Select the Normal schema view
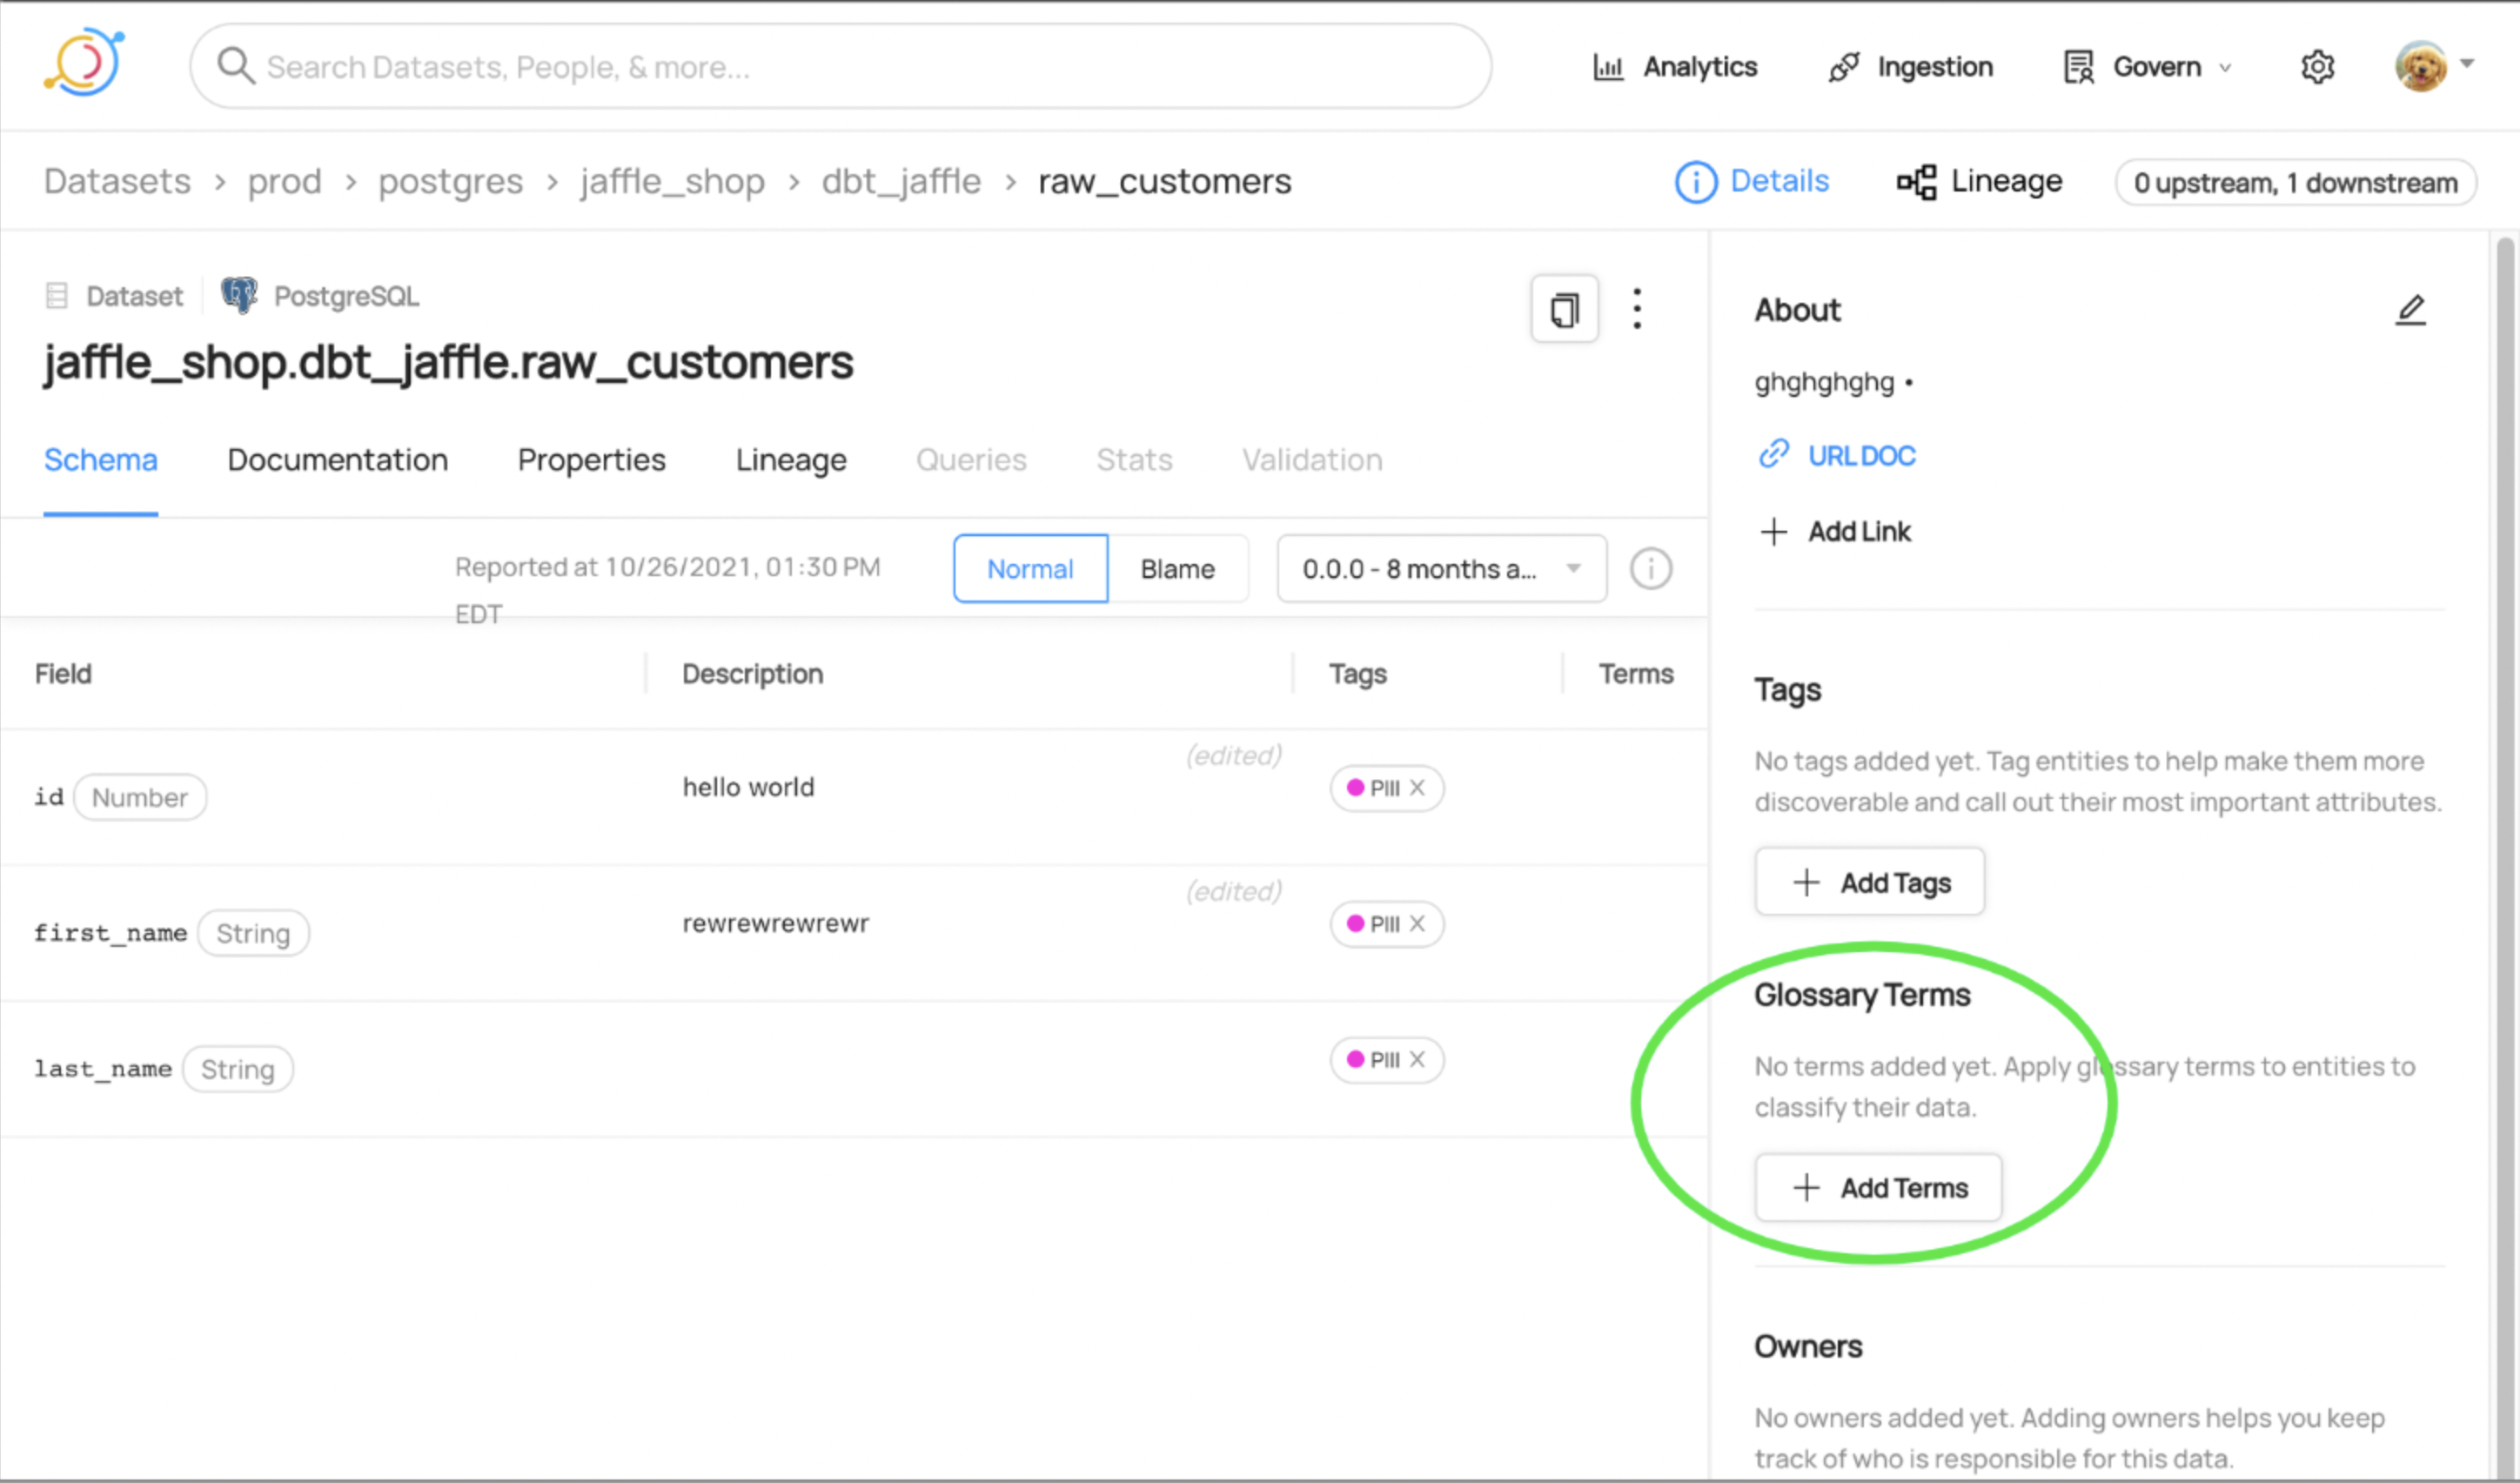Image resolution: width=2520 pixels, height=1483 pixels. click(1030, 569)
